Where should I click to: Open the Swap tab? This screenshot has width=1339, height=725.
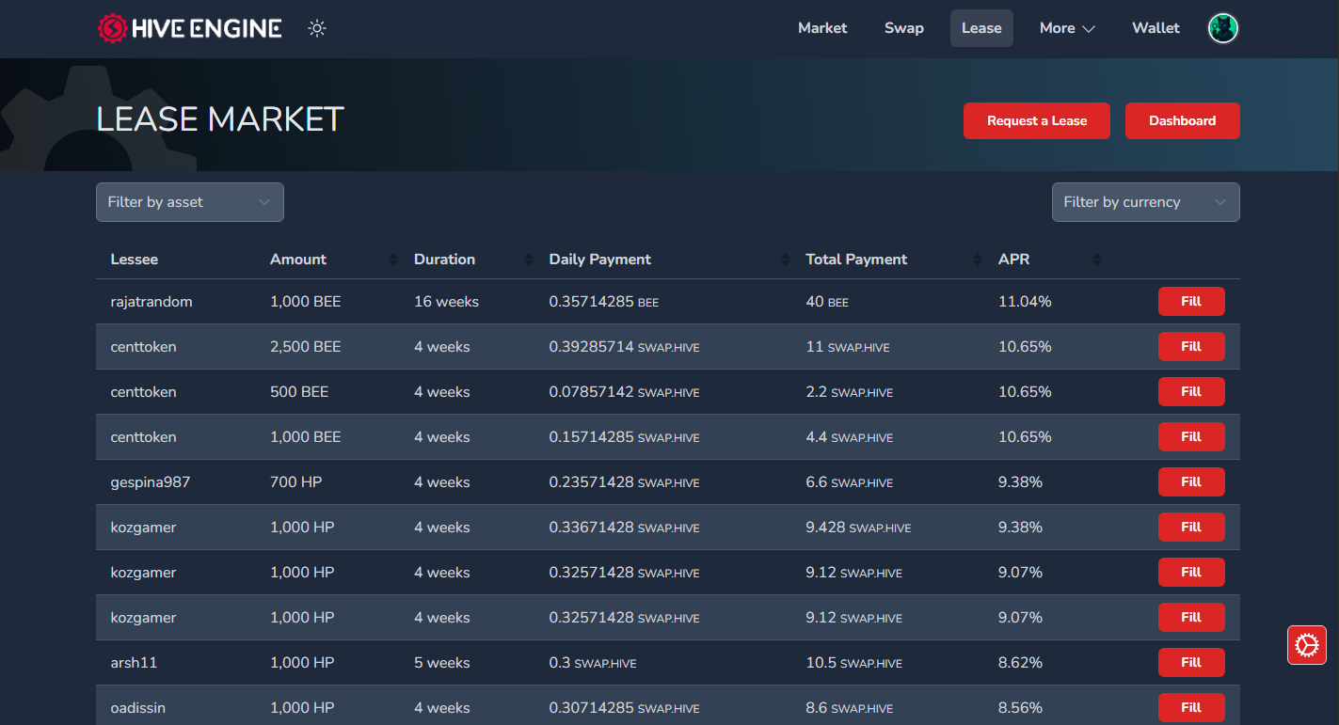coord(904,28)
